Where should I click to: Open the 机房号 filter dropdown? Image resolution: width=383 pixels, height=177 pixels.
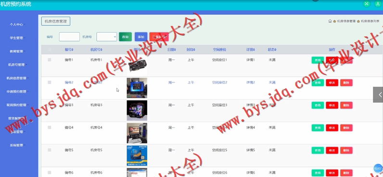(106, 37)
